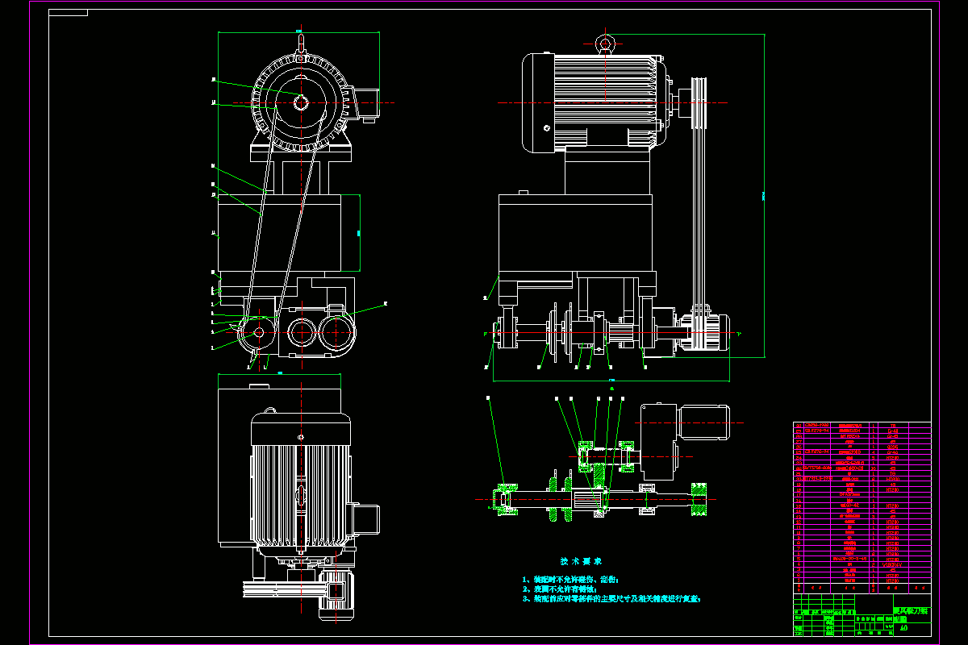Viewport: 968px width, 645px height.
Task: Select the gear reducer box in the section view
Action: coord(661,441)
